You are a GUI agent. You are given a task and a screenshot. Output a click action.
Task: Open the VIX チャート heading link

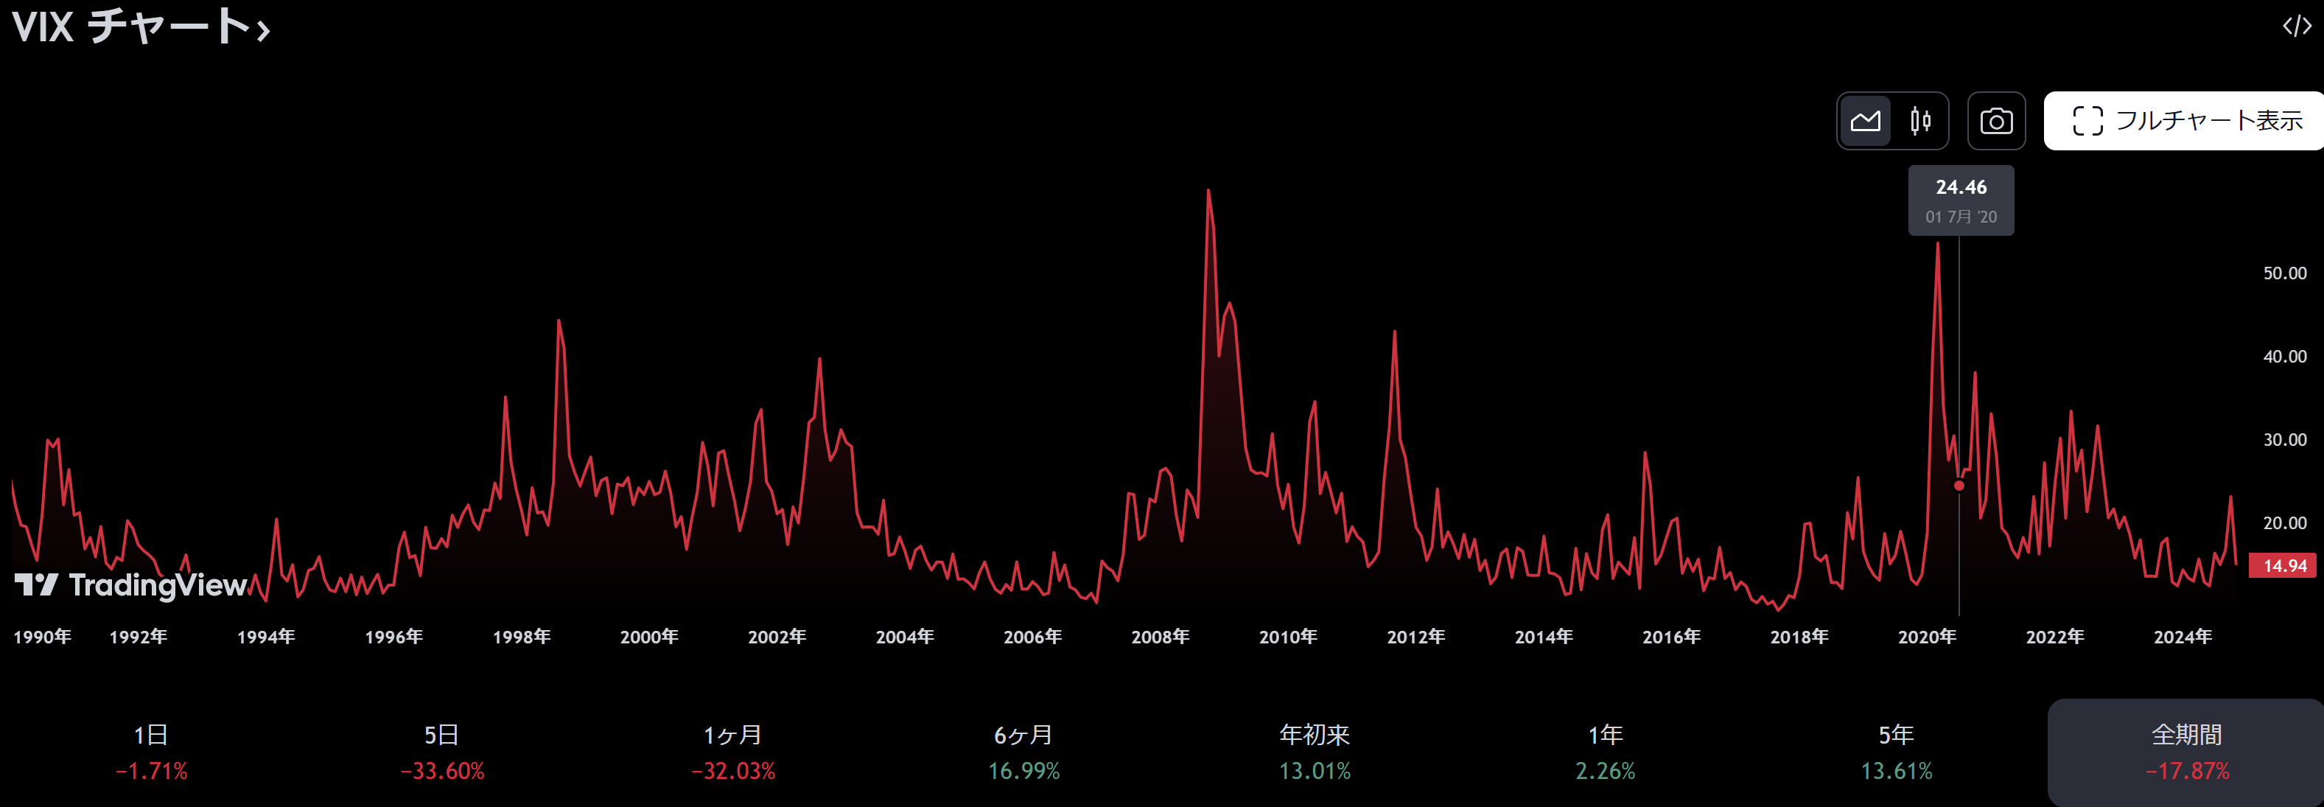coord(131,27)
